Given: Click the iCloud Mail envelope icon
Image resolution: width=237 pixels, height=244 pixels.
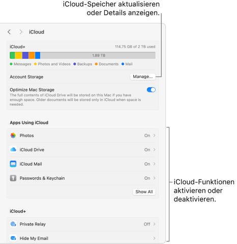Looking at the screenshot, I should click(x=13, y=164).
